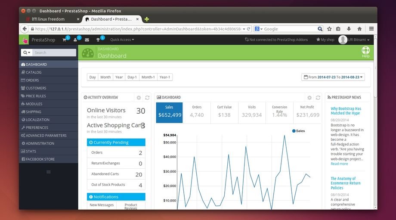Refresh the Activity Overview panel
Screen dimensions: 396x220
(147, 98)
